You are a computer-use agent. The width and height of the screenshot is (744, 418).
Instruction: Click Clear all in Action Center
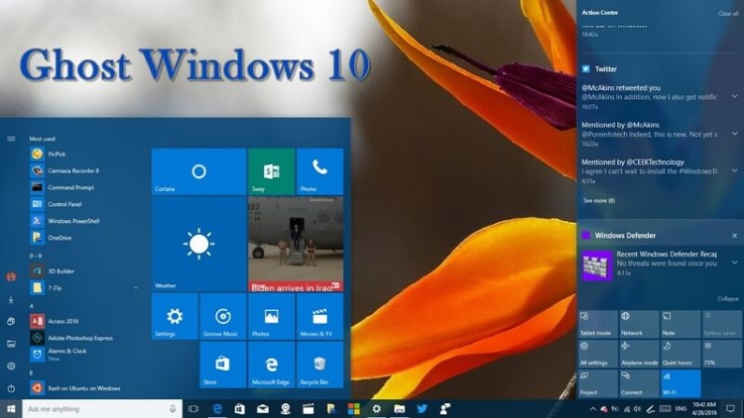click(727, 14)
